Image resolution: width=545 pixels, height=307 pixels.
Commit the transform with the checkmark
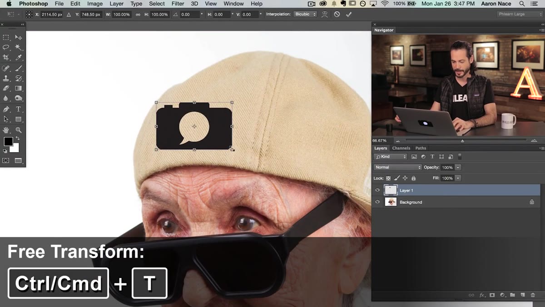[348, 14]
